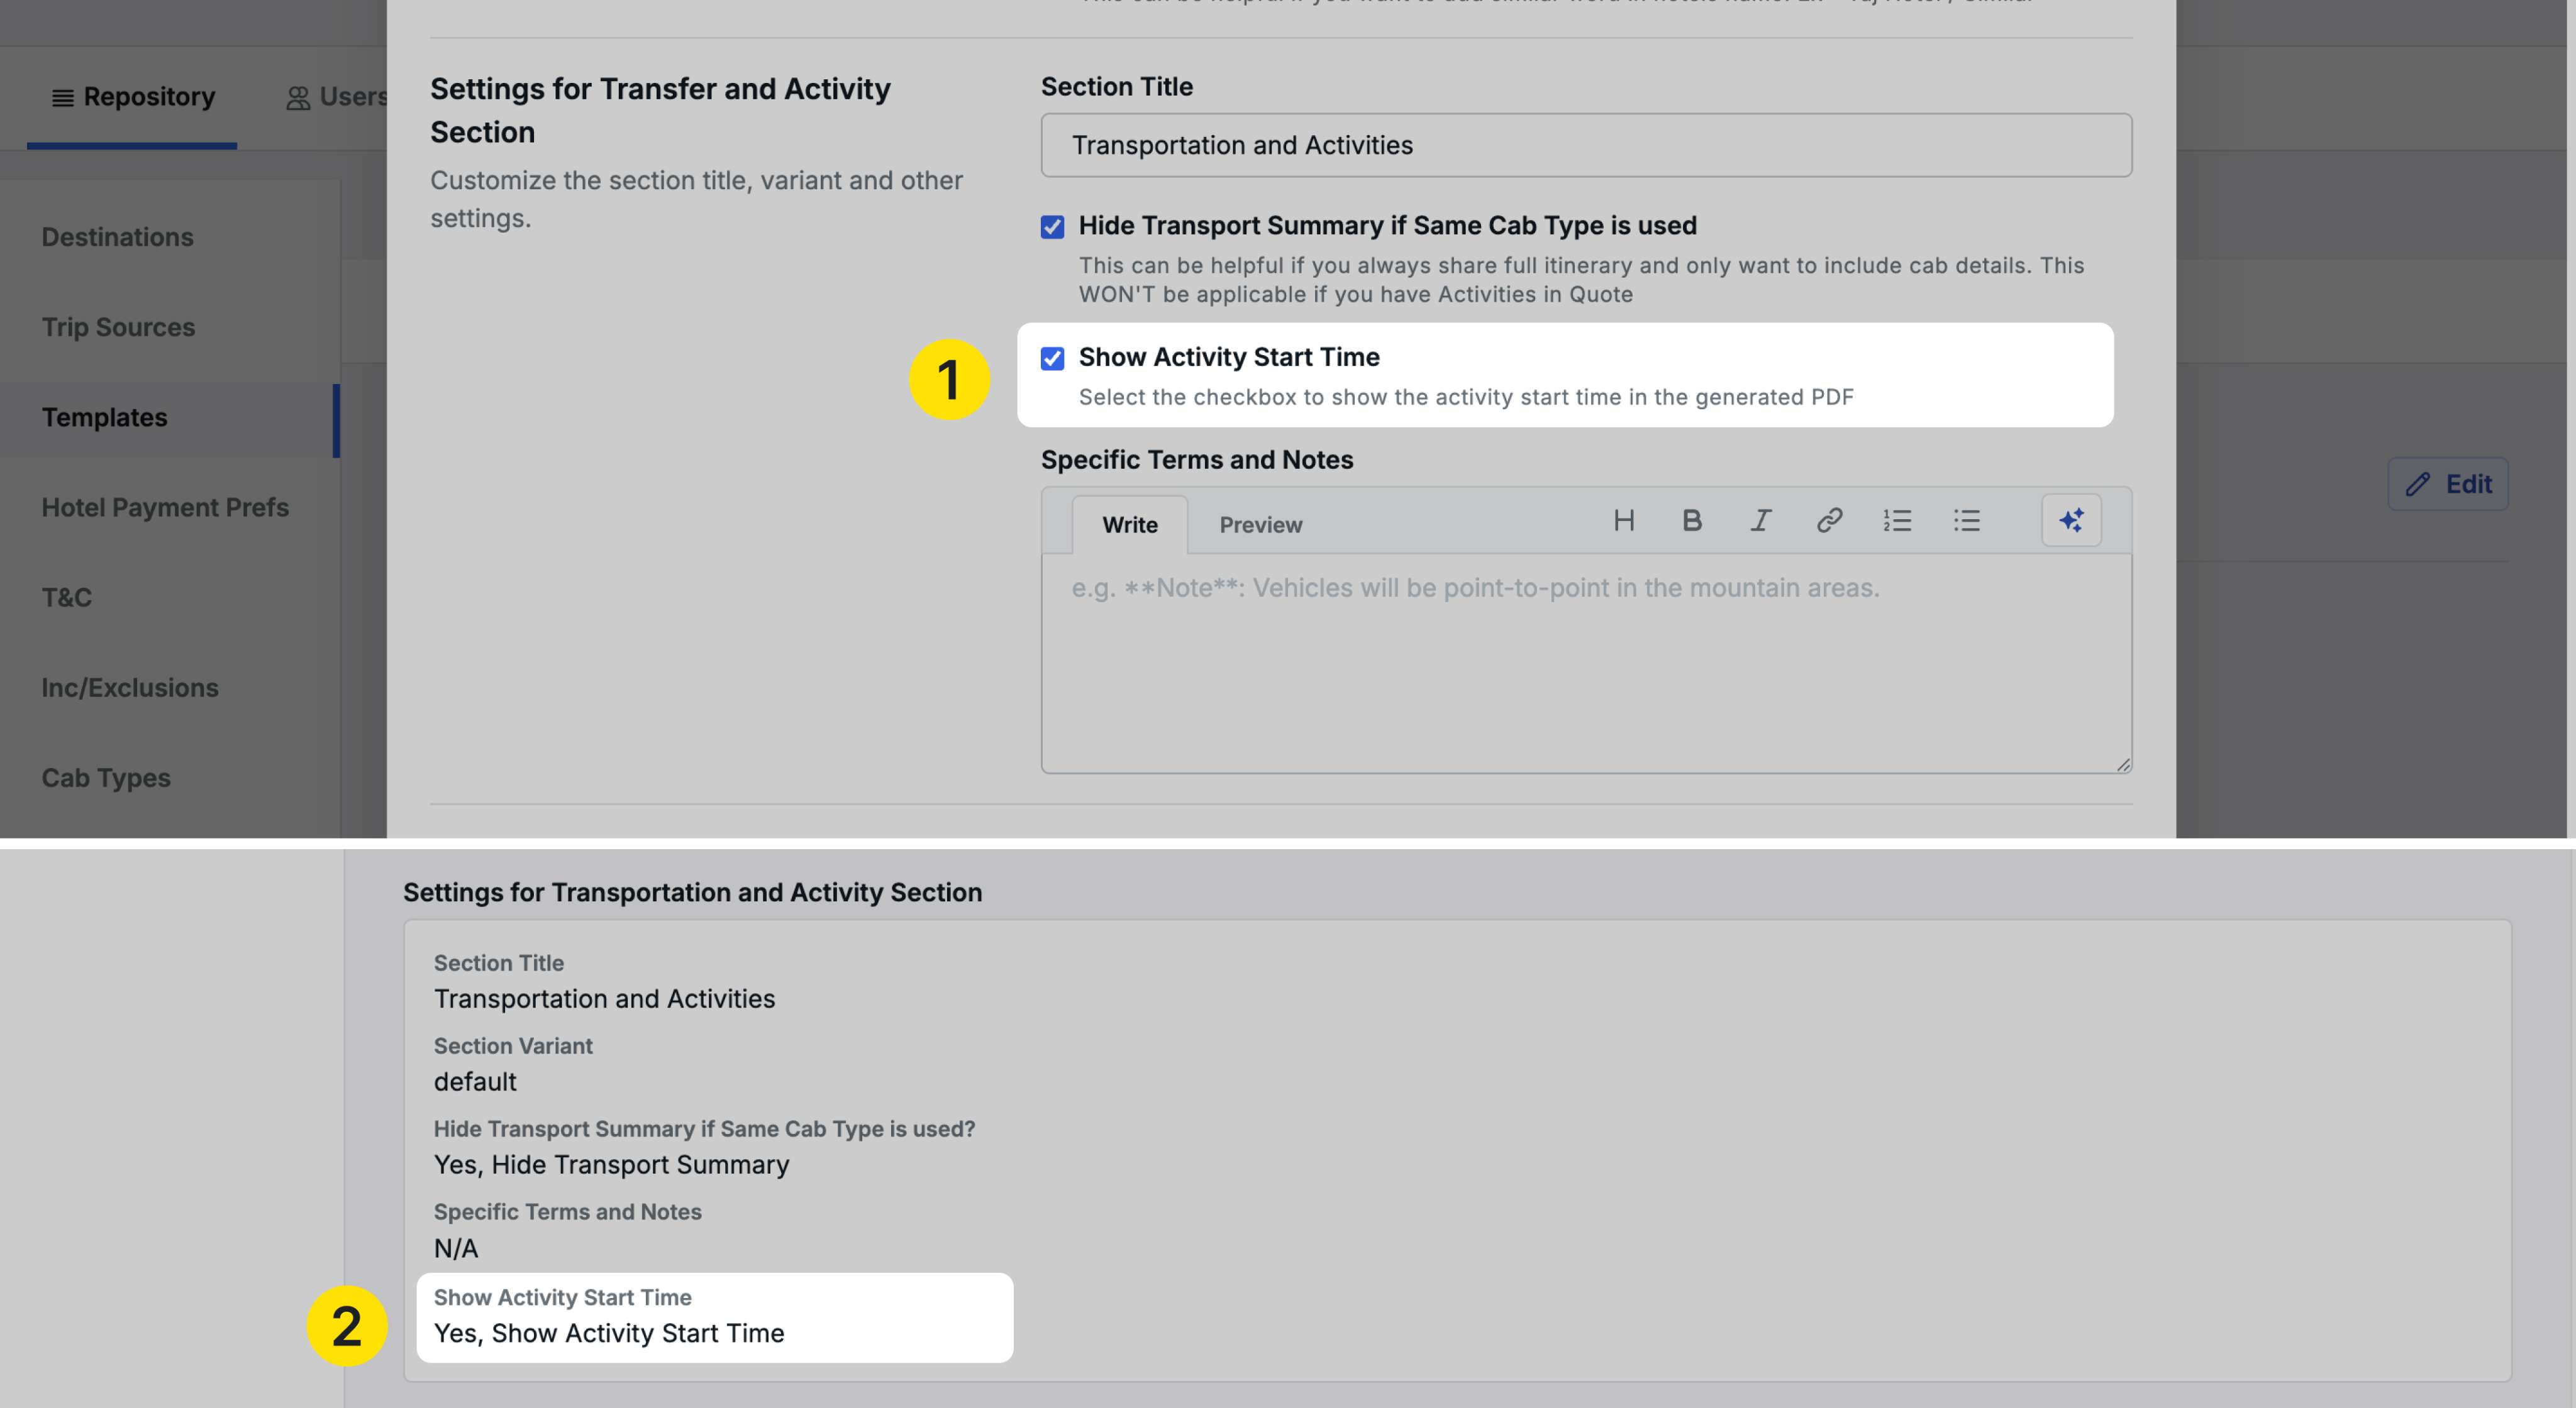Insert numbered list in notes editor
Image resolution: width=2576 pixels, height=1408 pixels.
tap(1897, 520)
